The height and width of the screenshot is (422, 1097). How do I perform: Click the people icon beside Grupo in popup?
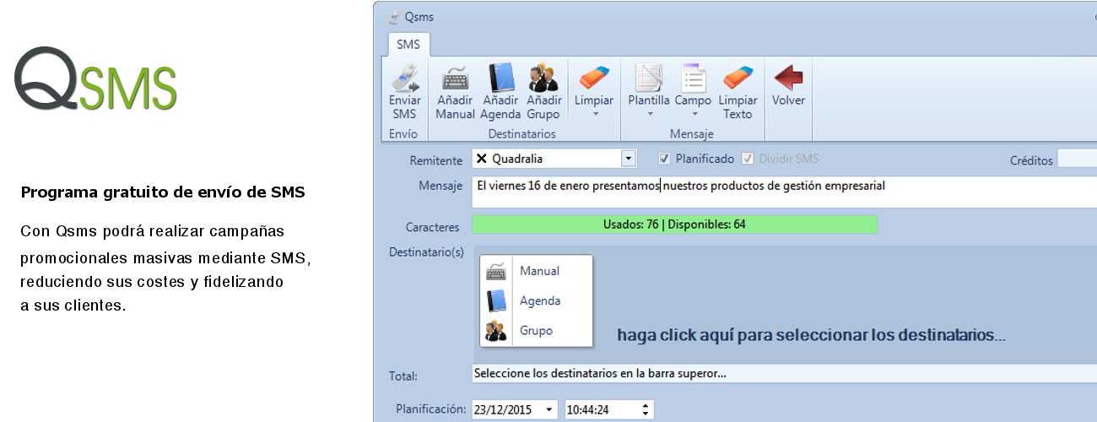click(496, 330)
